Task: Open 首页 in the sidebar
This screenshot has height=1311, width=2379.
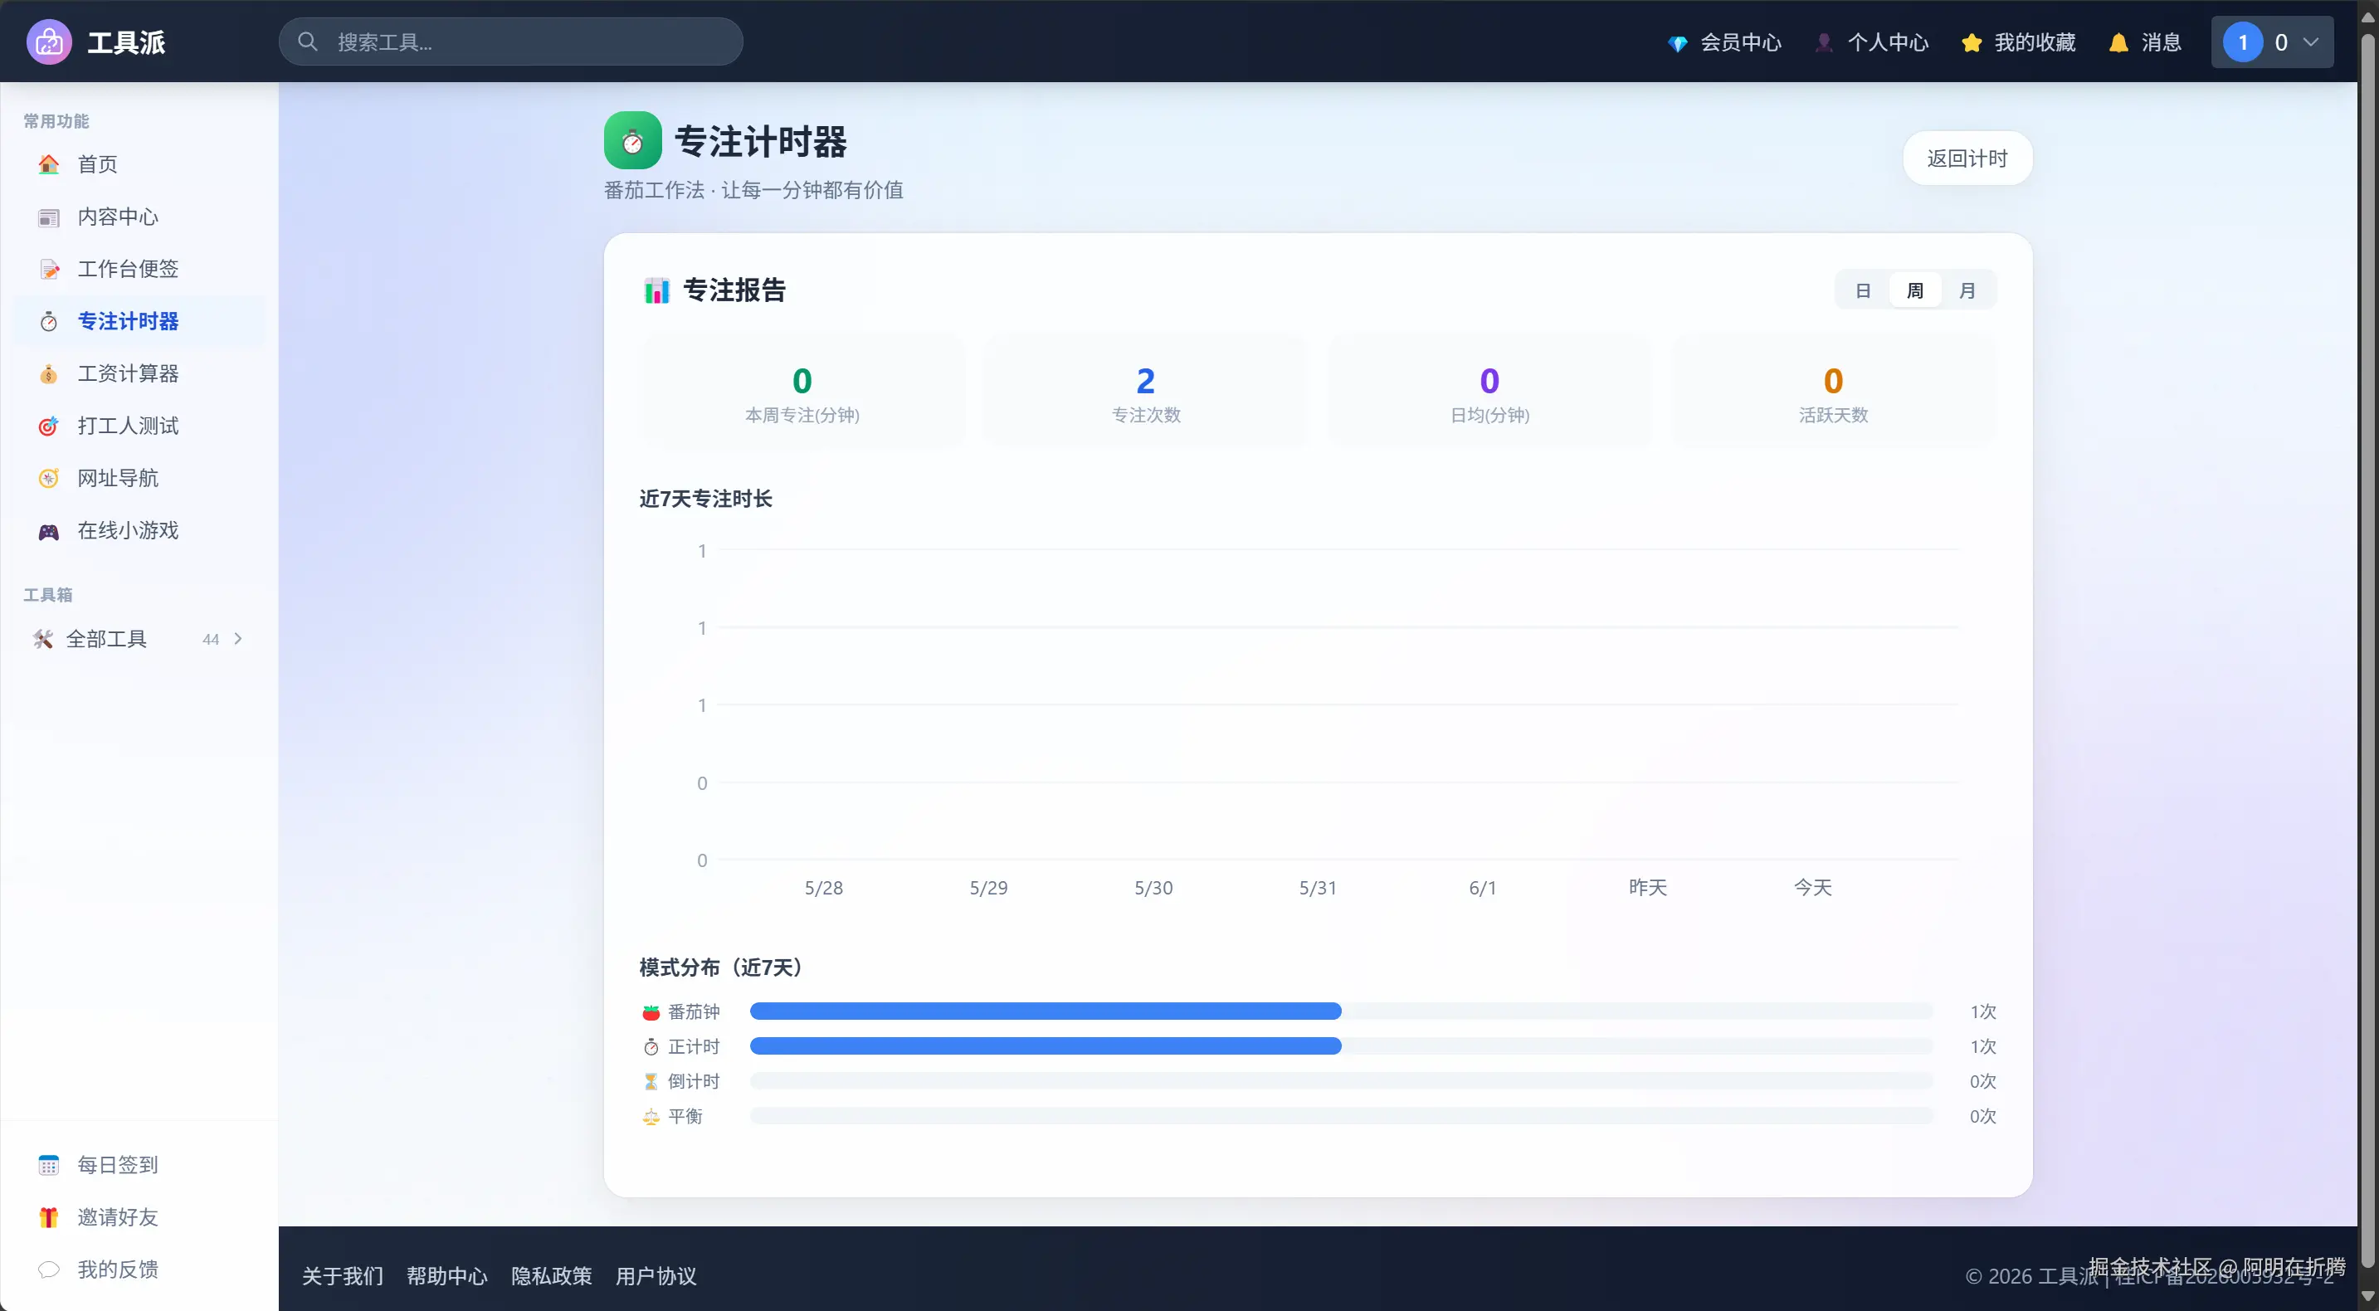Action: [x=139, y=164]
